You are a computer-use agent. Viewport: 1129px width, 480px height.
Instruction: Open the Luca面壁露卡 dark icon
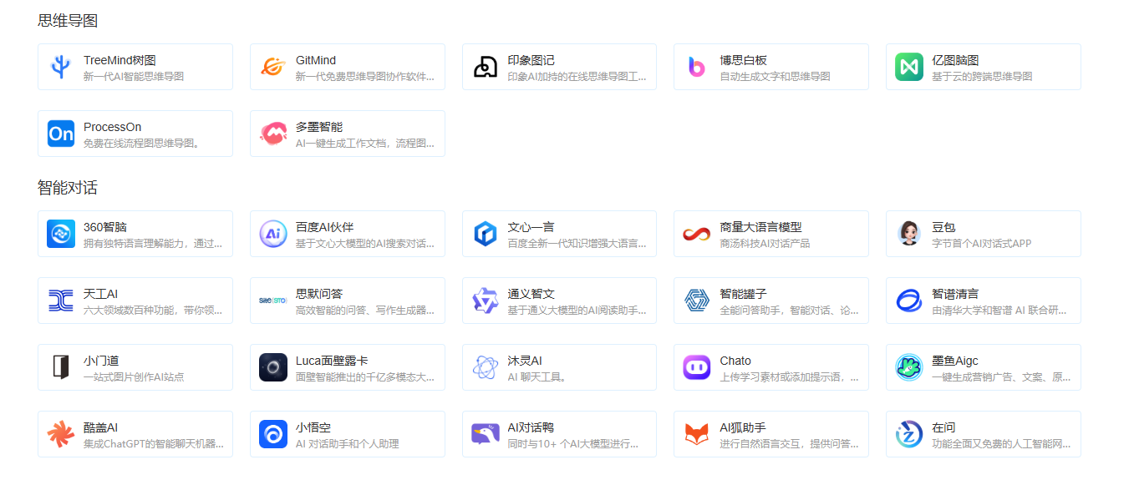[x=273, y=367]
